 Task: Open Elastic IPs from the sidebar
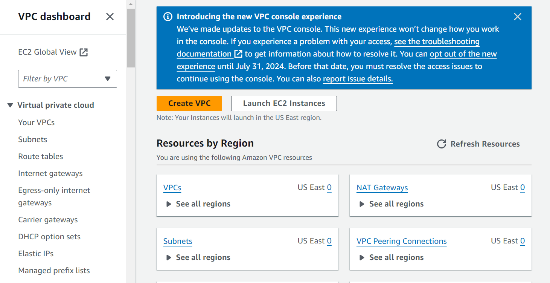tap(36, 254)
